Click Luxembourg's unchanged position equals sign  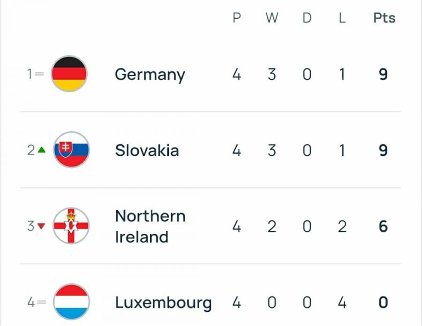[41, 303]
